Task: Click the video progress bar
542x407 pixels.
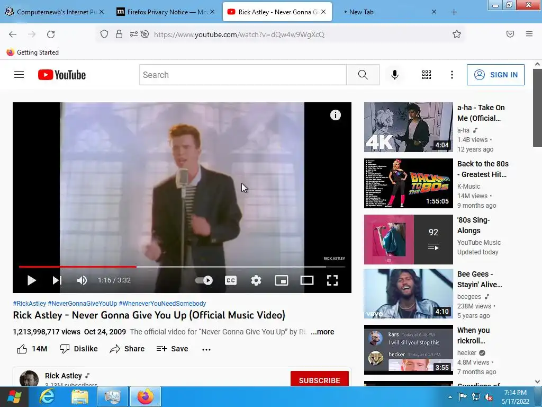Action: click(182, 267)
